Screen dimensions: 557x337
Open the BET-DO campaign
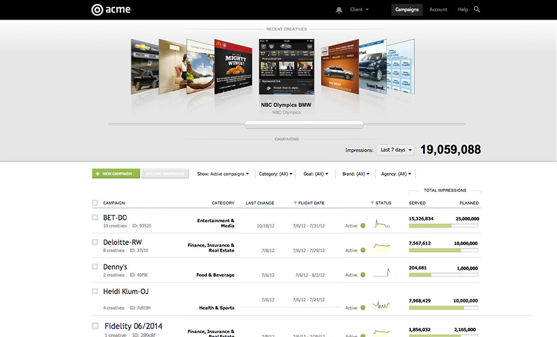(x=115, y=218)
